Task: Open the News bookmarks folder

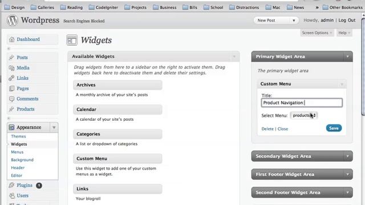Action: click(295, 7)
